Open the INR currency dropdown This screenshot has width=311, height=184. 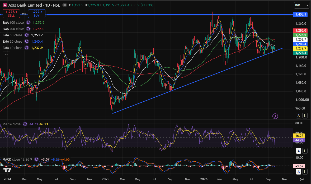301,5
